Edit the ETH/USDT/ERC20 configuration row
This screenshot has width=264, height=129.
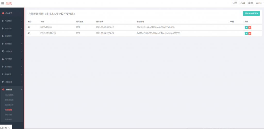click(x=246, y=33)
